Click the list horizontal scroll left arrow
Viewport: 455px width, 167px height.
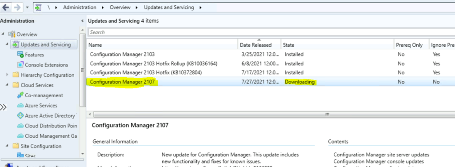point(90,114)
